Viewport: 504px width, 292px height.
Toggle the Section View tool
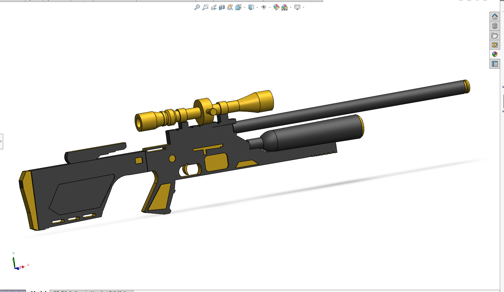coord(222,7)
